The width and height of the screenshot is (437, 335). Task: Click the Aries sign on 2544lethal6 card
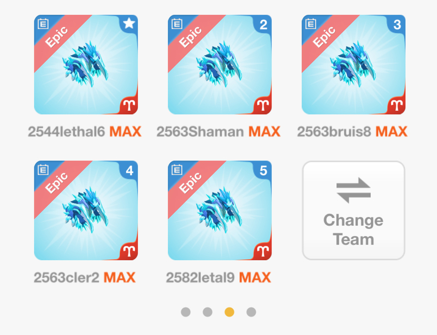[x=129, y=105]
